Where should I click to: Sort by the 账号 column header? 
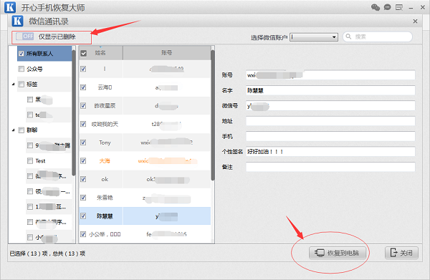(167, 53)
